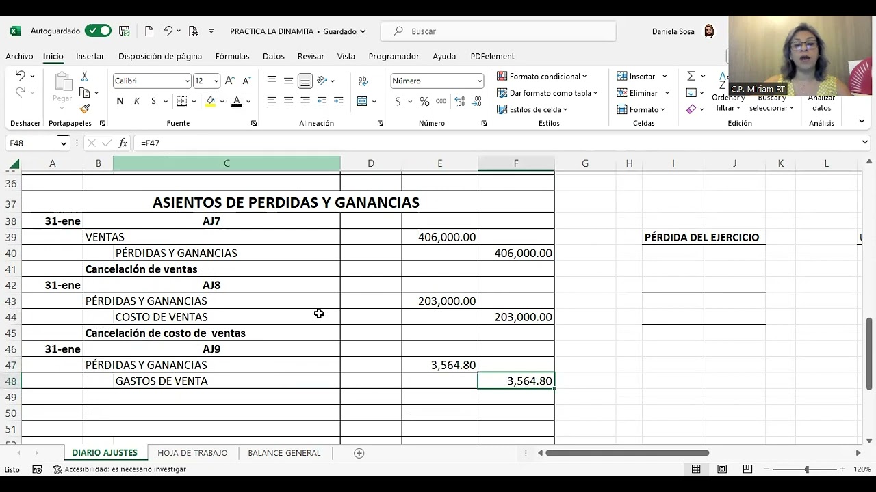The width and height of the screenshot is (876, 492).
Task: Select column C header
Action: click(227, 163)
